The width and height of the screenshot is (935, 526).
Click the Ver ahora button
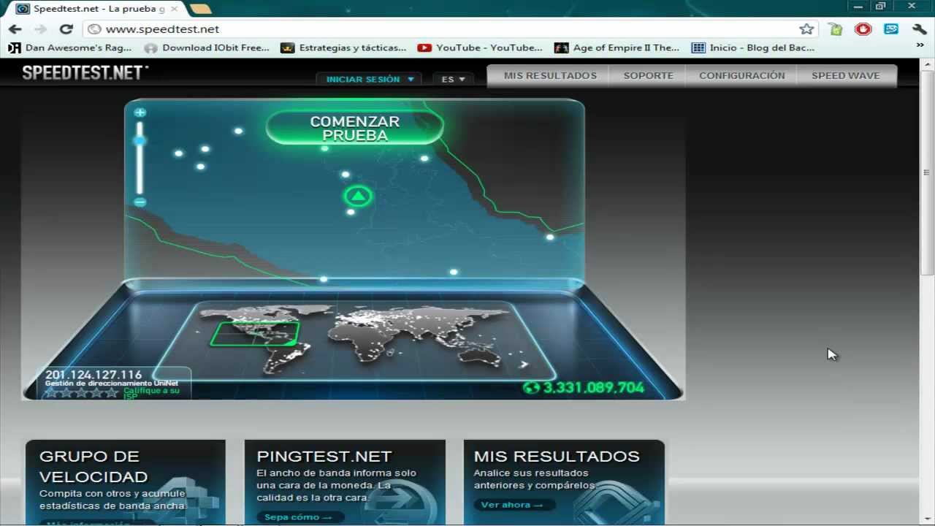[x=513, y=505]
